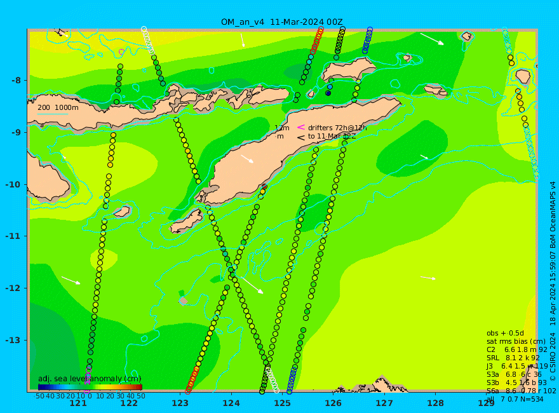Click the 121 longitude axis label

pyautogui.click(x=78, y=403)
